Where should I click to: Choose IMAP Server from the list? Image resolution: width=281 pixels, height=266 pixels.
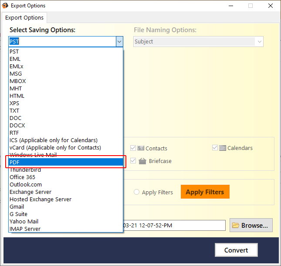pyautogui.click(x=66, y=229)
